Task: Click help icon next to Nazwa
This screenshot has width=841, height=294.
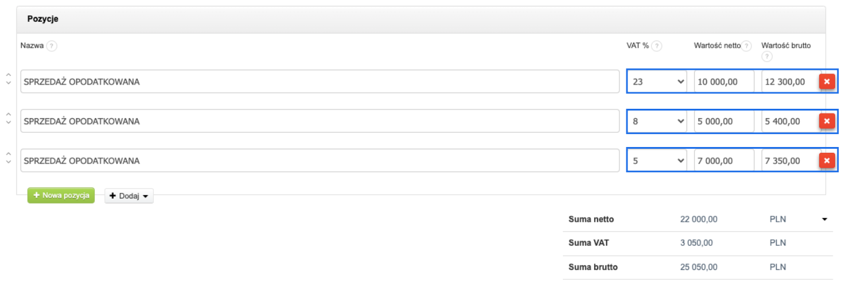Action: [52, 46]
